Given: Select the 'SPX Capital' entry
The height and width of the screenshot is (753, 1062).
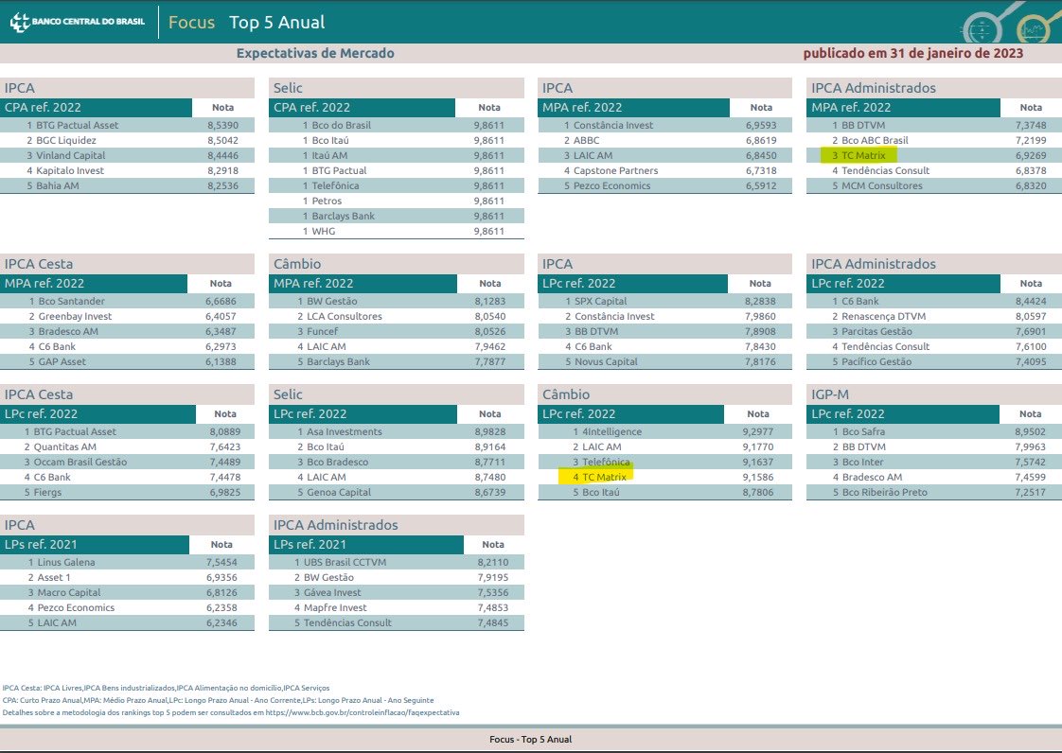Looking at the screenshot, I should coord(601,301).
